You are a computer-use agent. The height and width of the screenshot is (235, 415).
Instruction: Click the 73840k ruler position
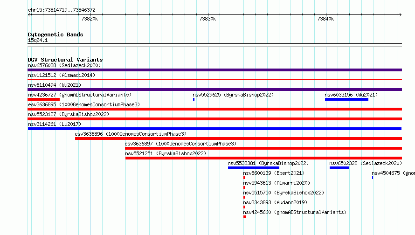click(325, 19)
